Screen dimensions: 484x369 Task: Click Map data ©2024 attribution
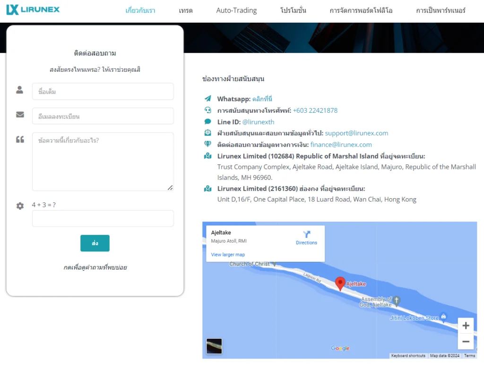(x=445, y=356)
